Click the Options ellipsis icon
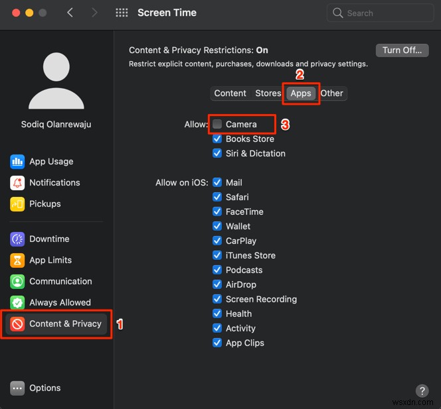 17,388
